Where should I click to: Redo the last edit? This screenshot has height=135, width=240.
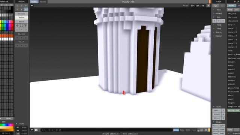coord(222,6)
